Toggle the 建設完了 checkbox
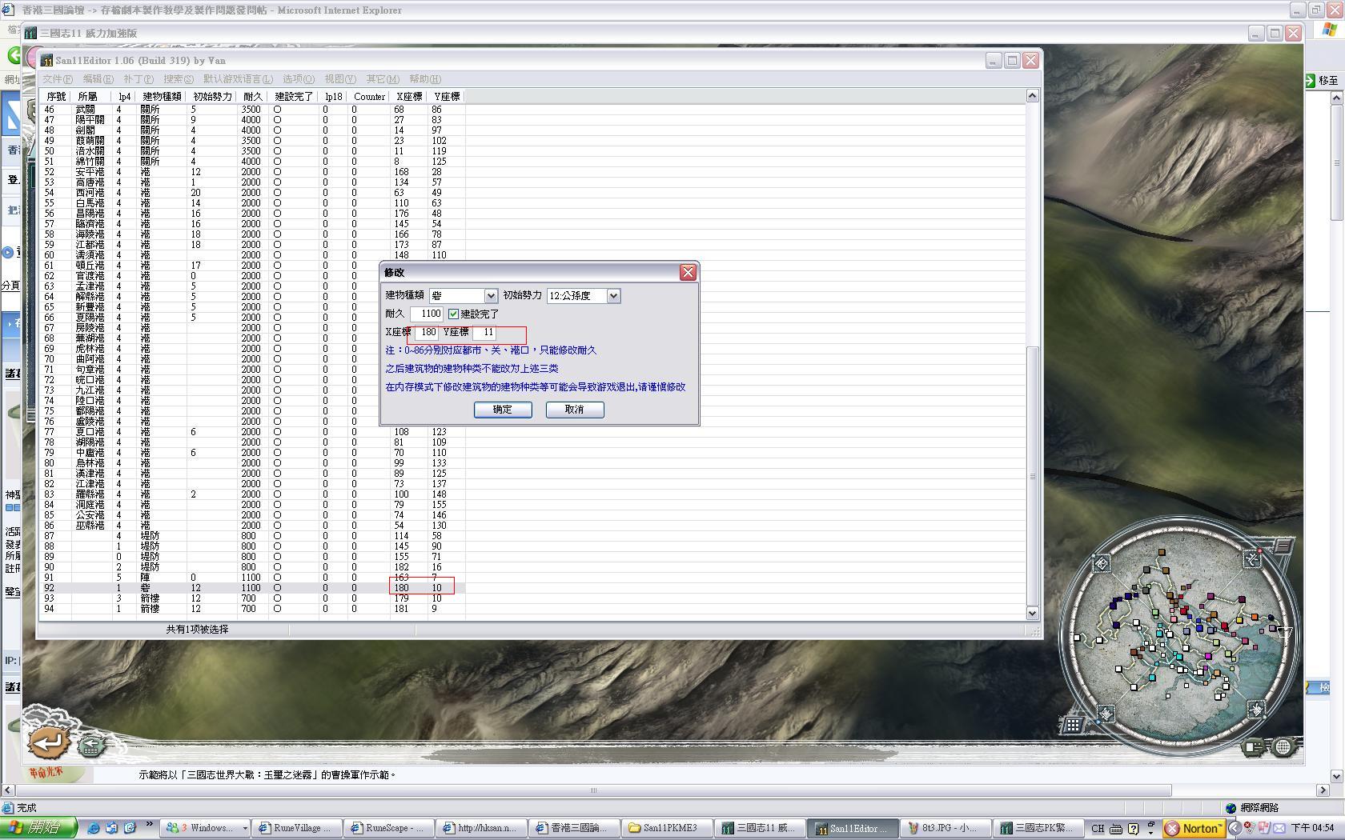 tap(453, 314)
